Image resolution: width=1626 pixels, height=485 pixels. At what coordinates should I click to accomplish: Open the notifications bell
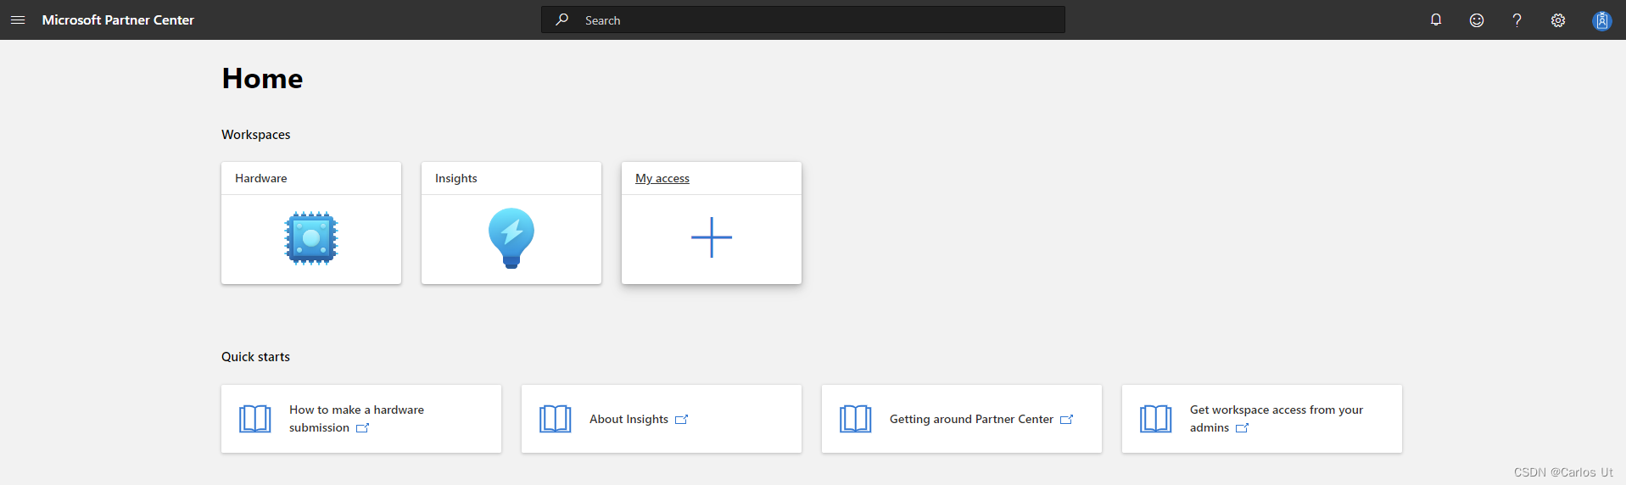[1436, 20]
